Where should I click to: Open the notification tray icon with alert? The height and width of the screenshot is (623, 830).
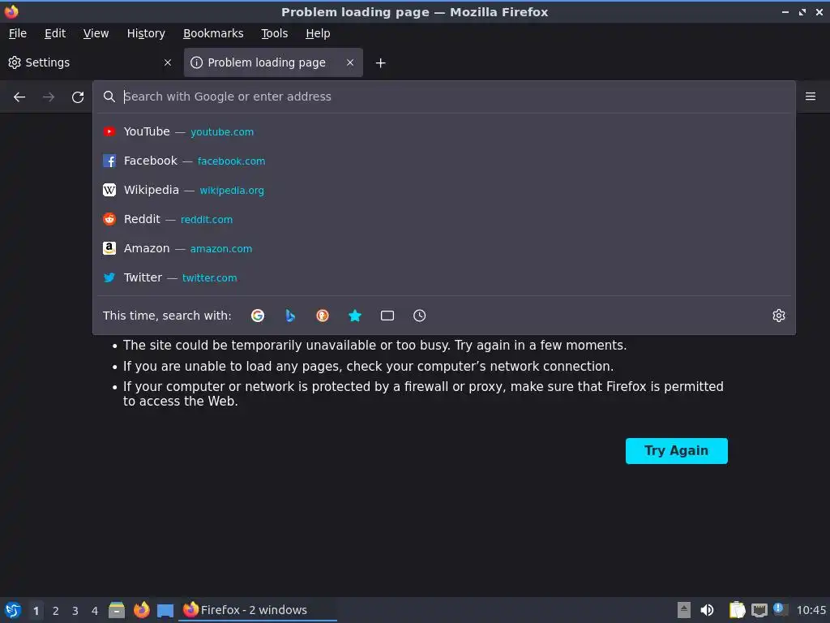click(781, 609)
